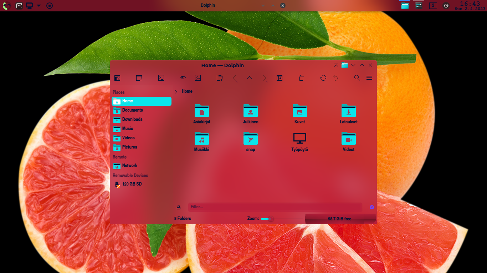Go up to the parent folder
This screenshot has width=487, height=273.
250,78
